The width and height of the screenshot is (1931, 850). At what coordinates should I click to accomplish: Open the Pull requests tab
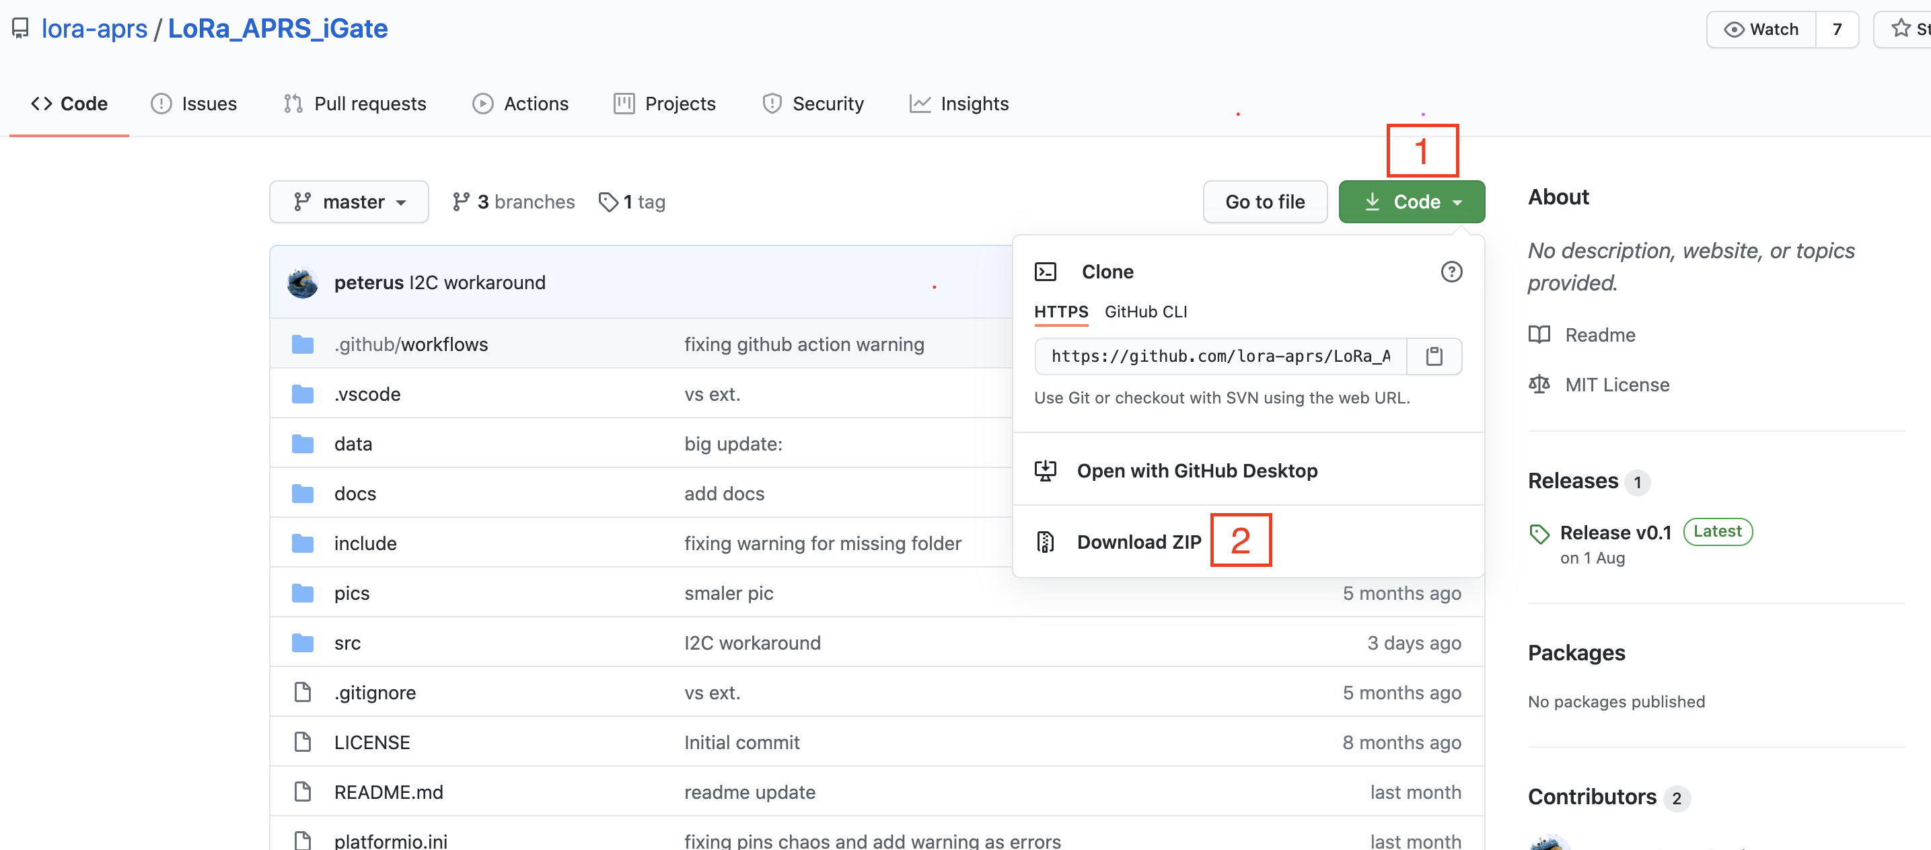(x=355, y=104)
